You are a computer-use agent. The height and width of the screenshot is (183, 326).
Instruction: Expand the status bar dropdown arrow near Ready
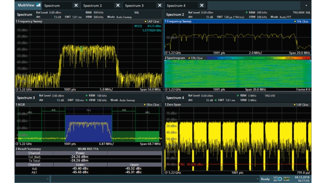pyautogui.click(x=258, y=179)
